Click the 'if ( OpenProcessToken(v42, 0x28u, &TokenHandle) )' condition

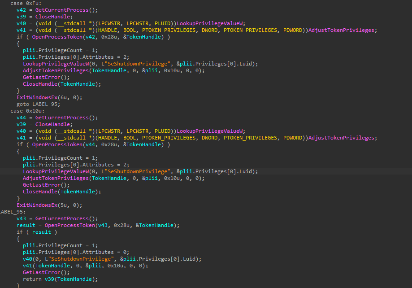point(93,37)
